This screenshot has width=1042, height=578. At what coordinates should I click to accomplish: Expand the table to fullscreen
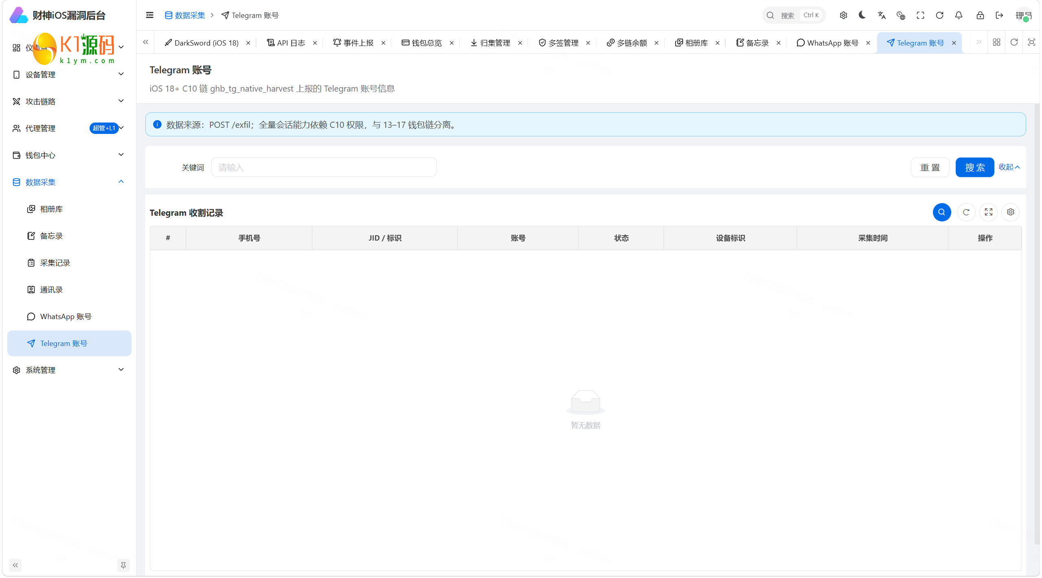point(988,212)
